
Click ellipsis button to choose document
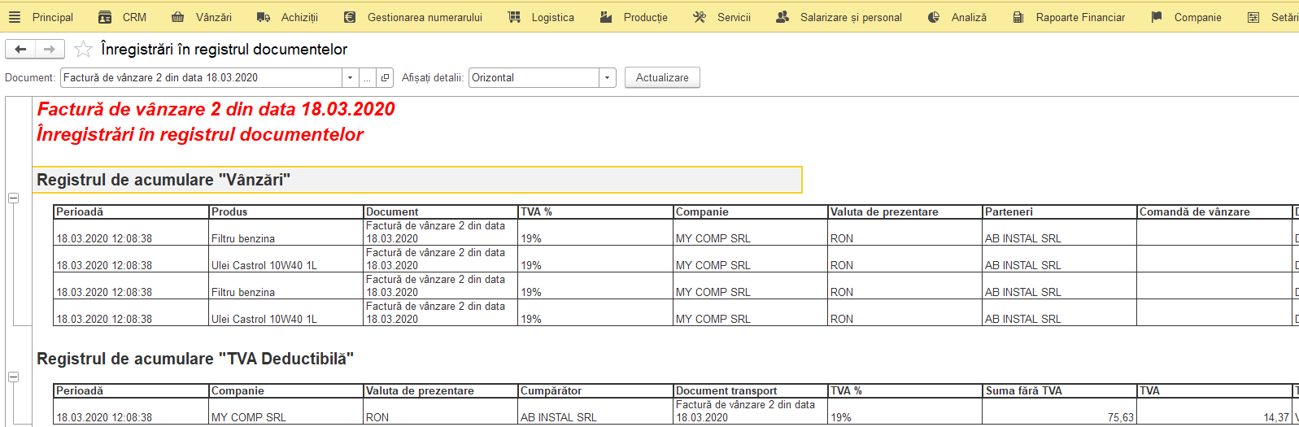point(368,78)
